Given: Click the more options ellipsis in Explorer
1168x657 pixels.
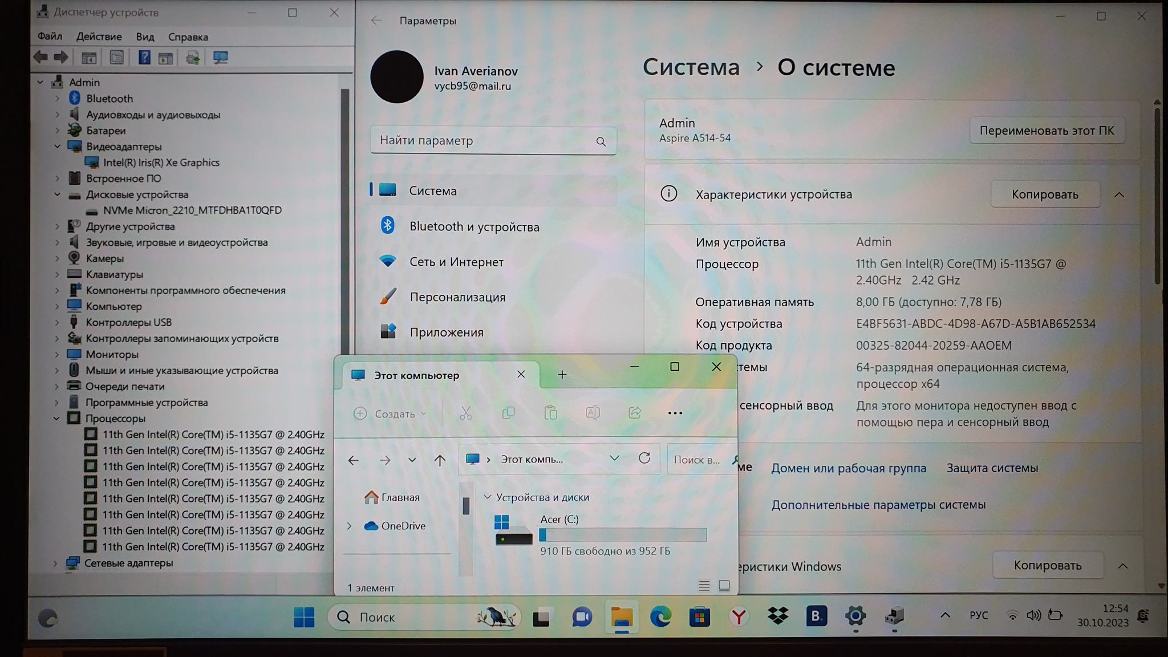Looking at the screenshot, I should tap(675, 413).
